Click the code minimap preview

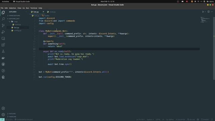[x=205, y=20]
